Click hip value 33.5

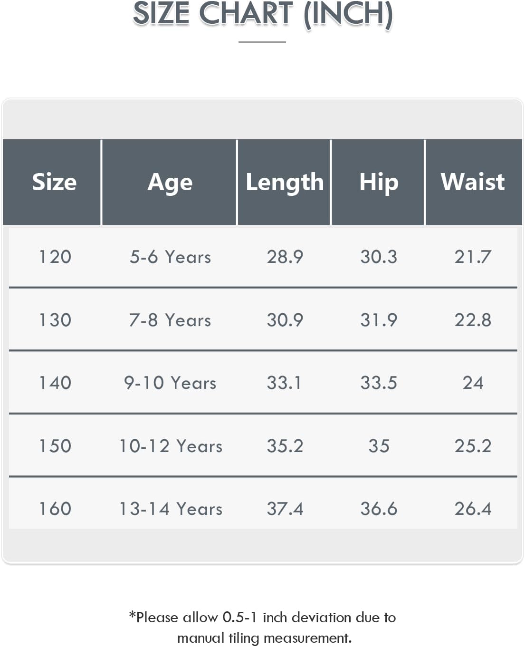point(379,383)
